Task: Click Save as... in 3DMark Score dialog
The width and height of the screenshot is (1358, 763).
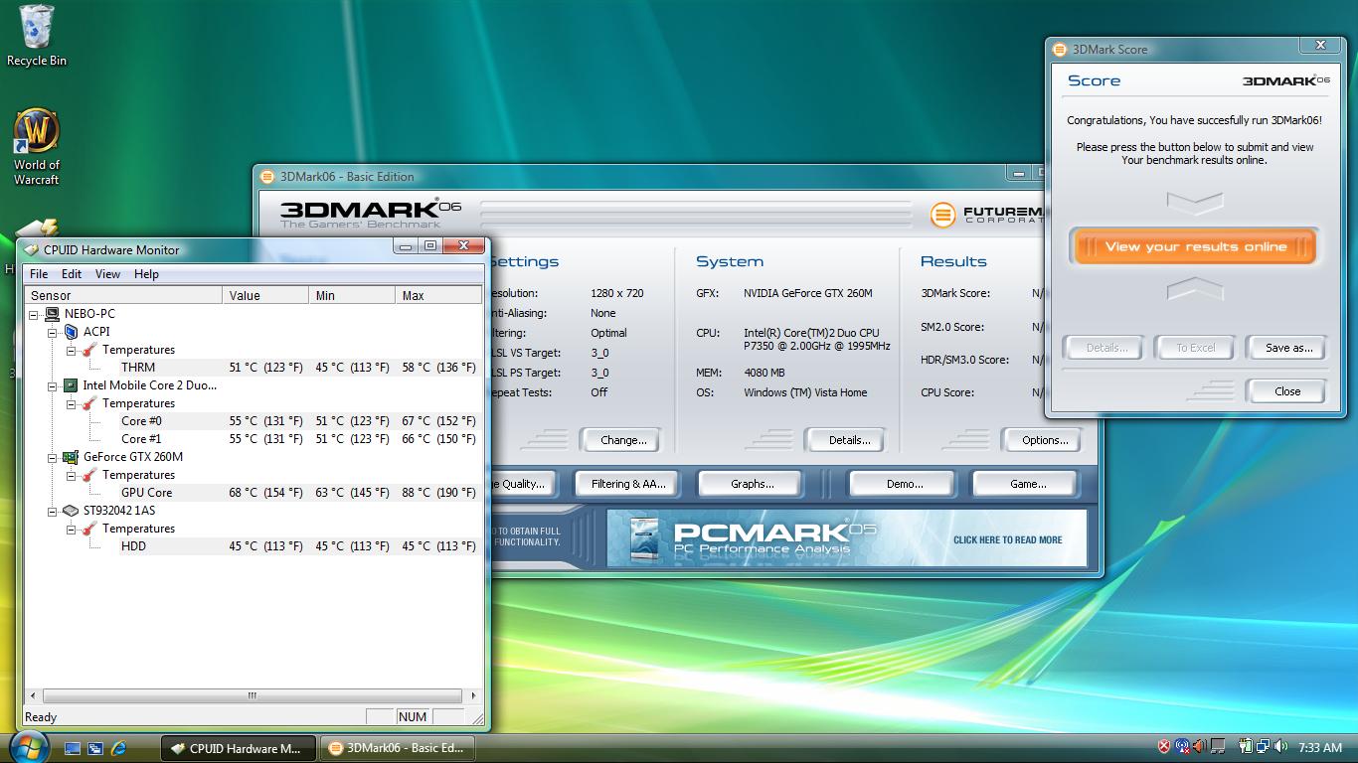Action: [1287, 348]
